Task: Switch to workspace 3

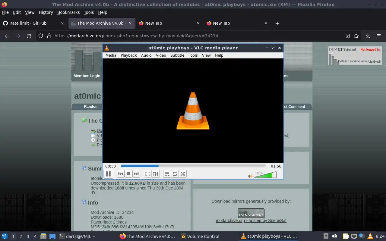Action: [28, 236]
